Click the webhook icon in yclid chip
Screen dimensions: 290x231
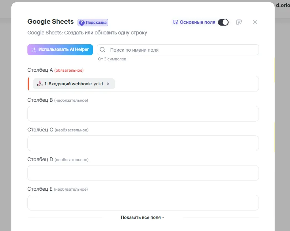coord(40,84)
